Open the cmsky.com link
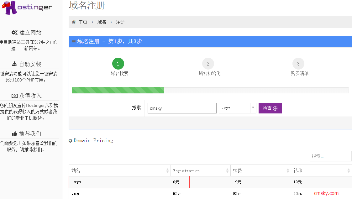This screenshot has width=352, height=199. [326, 193]
